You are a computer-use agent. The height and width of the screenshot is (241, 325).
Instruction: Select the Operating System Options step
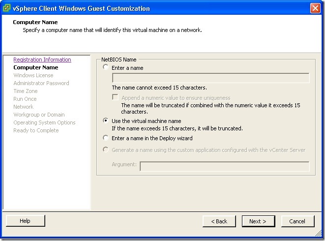tap(44, 122)
